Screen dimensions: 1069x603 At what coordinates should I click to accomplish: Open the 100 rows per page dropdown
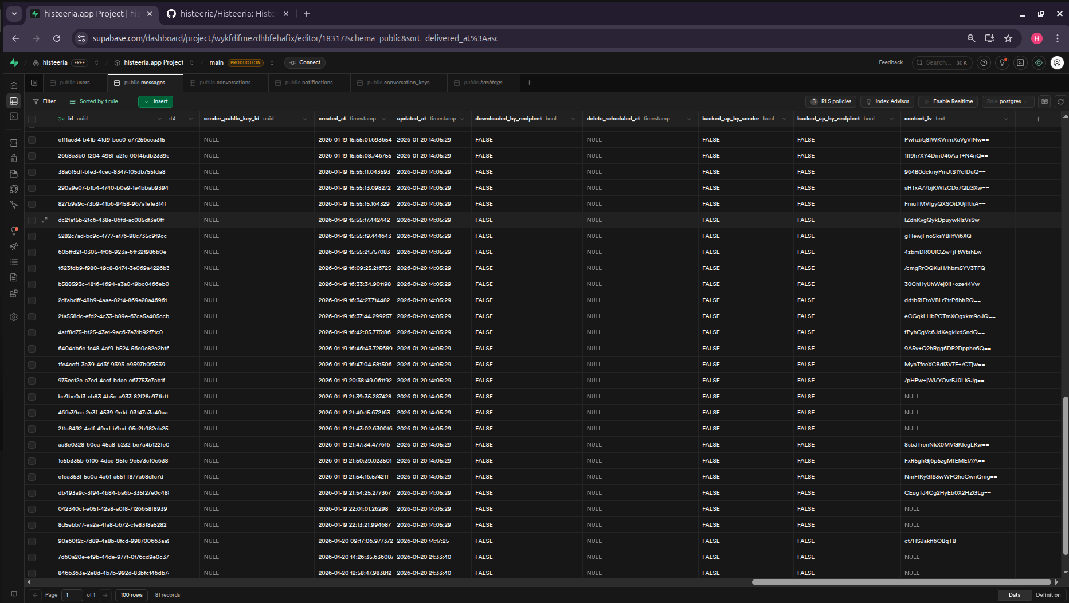coord(131,595)
